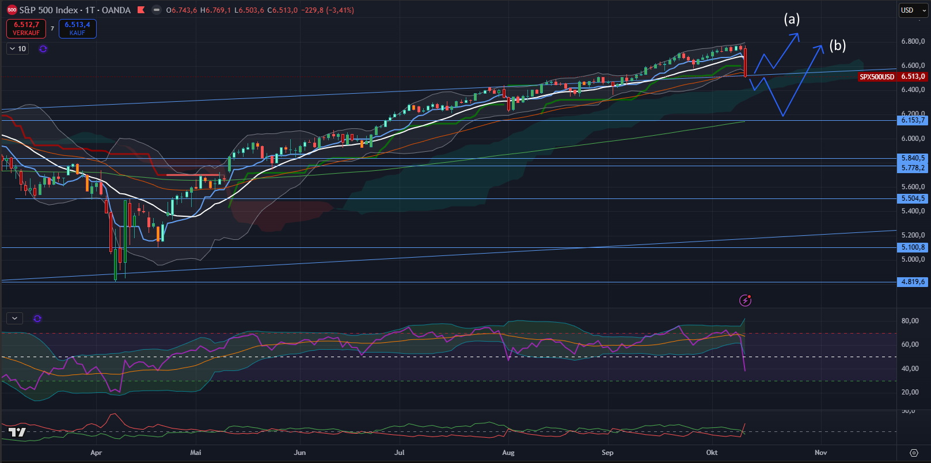Click the S&P 500 symbol logo icon
The image size is (931, 463).
(x=12, y=10)
